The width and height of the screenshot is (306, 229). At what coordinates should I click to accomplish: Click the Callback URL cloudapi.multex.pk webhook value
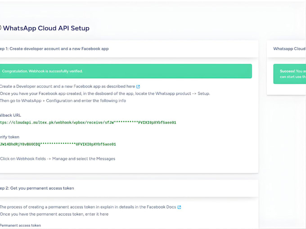[x=88, y=123]
